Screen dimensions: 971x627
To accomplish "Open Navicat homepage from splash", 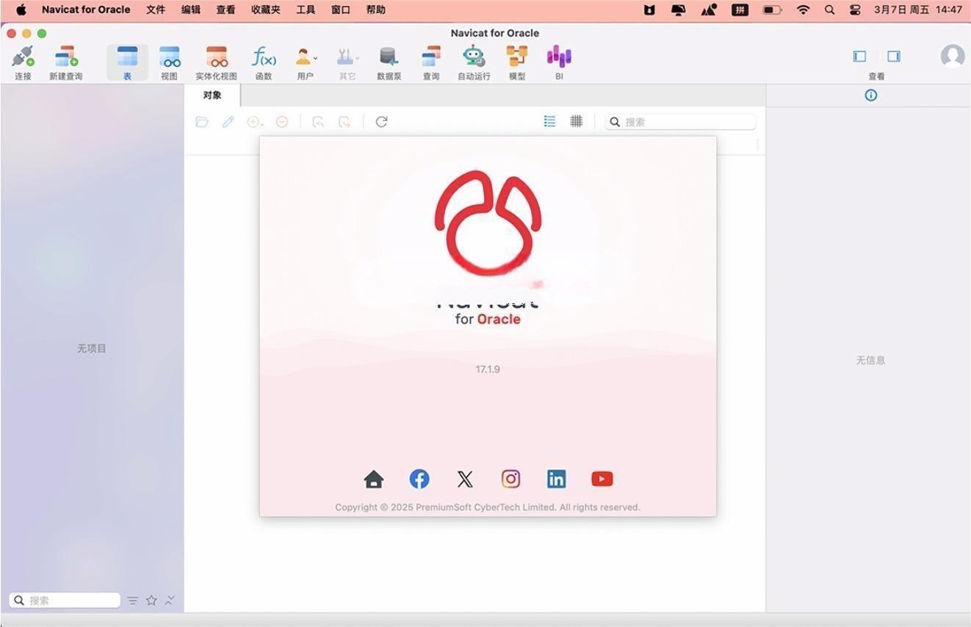I will point(374,479).
